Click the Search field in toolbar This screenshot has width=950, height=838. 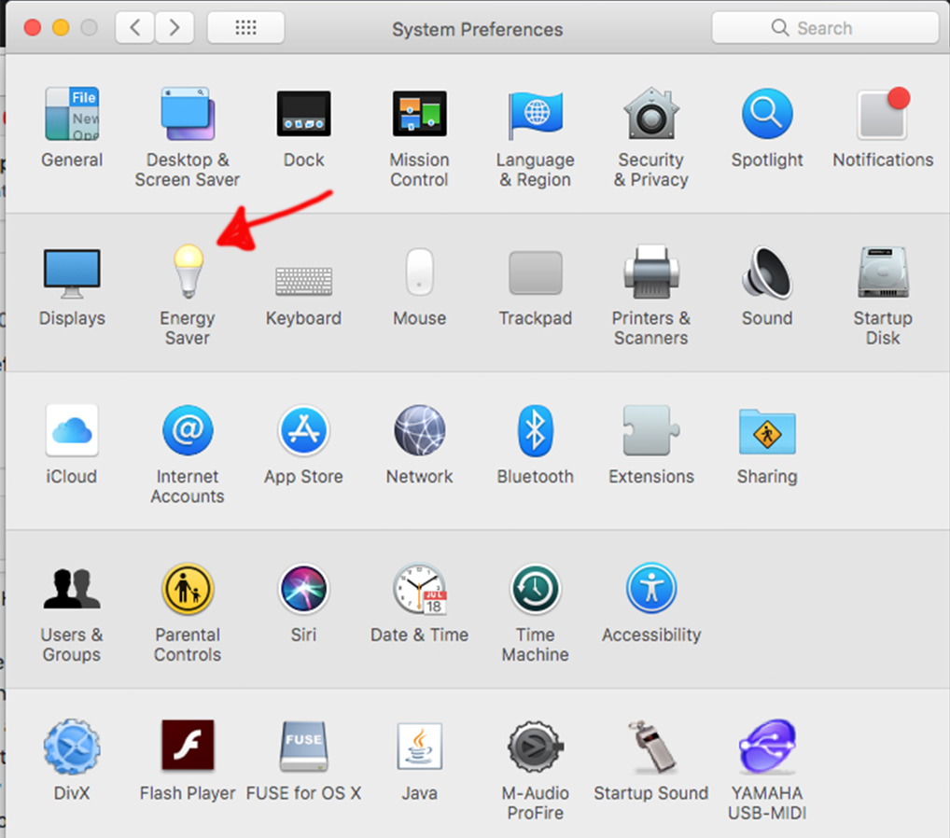pyautogui.click(x=825, y=28)
